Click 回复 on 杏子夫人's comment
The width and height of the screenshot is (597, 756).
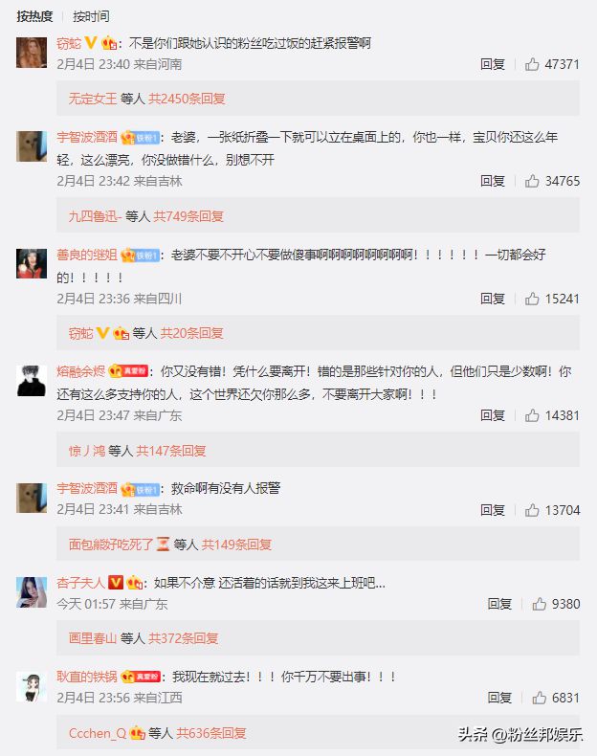click(x=499, y=604)
